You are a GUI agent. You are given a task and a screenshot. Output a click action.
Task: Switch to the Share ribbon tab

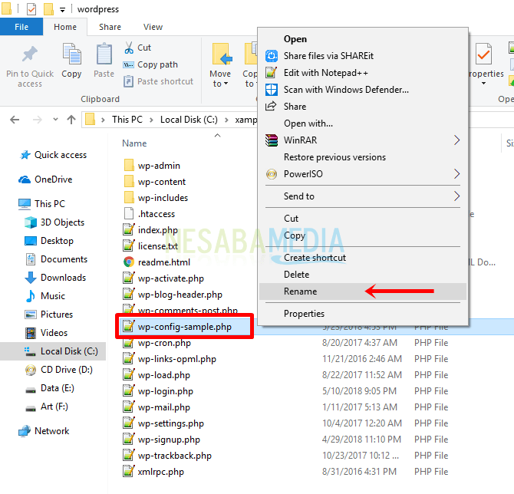click(110, 27)
